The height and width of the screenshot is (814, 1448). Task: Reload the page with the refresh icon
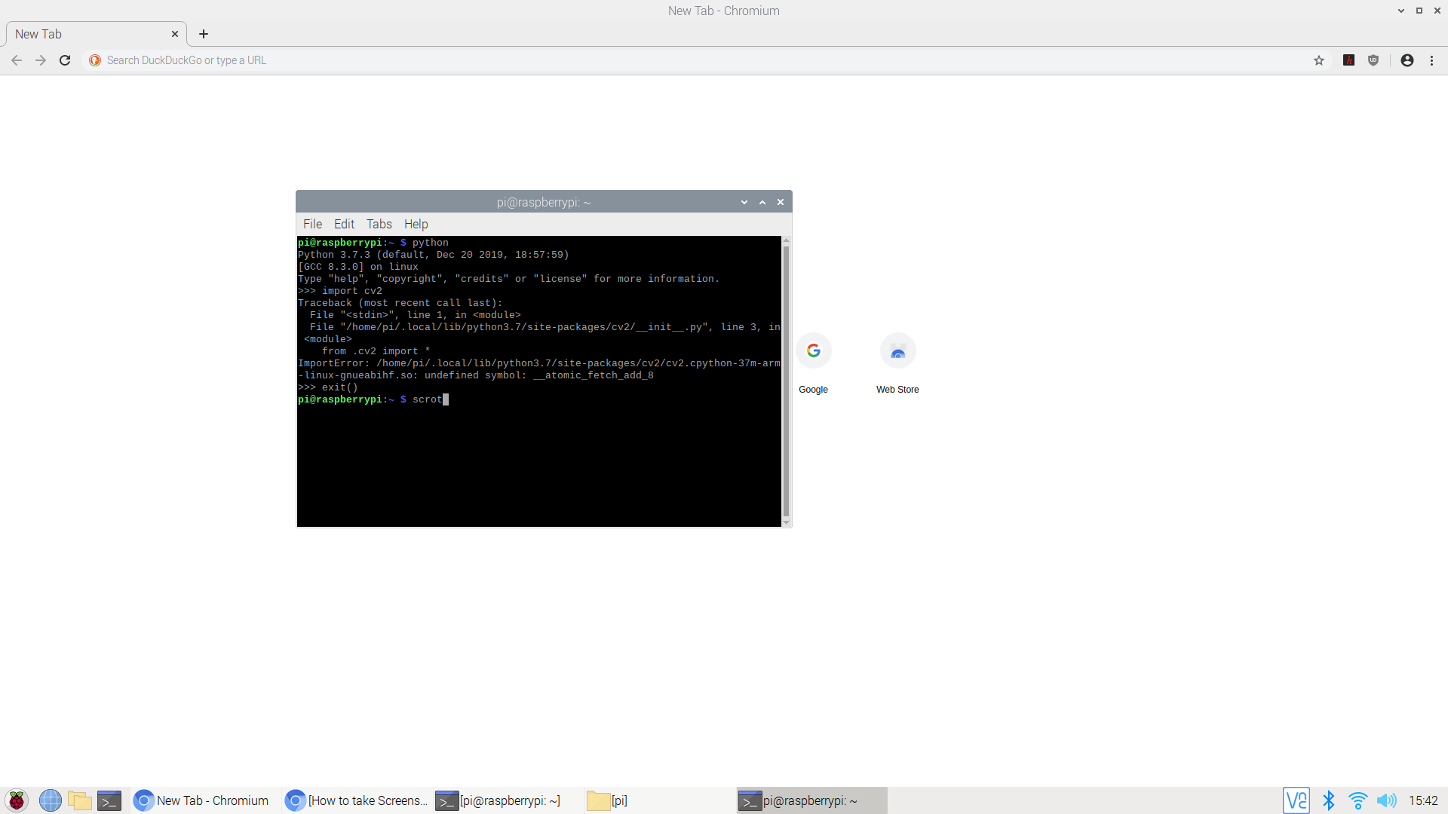coord(65,60)
